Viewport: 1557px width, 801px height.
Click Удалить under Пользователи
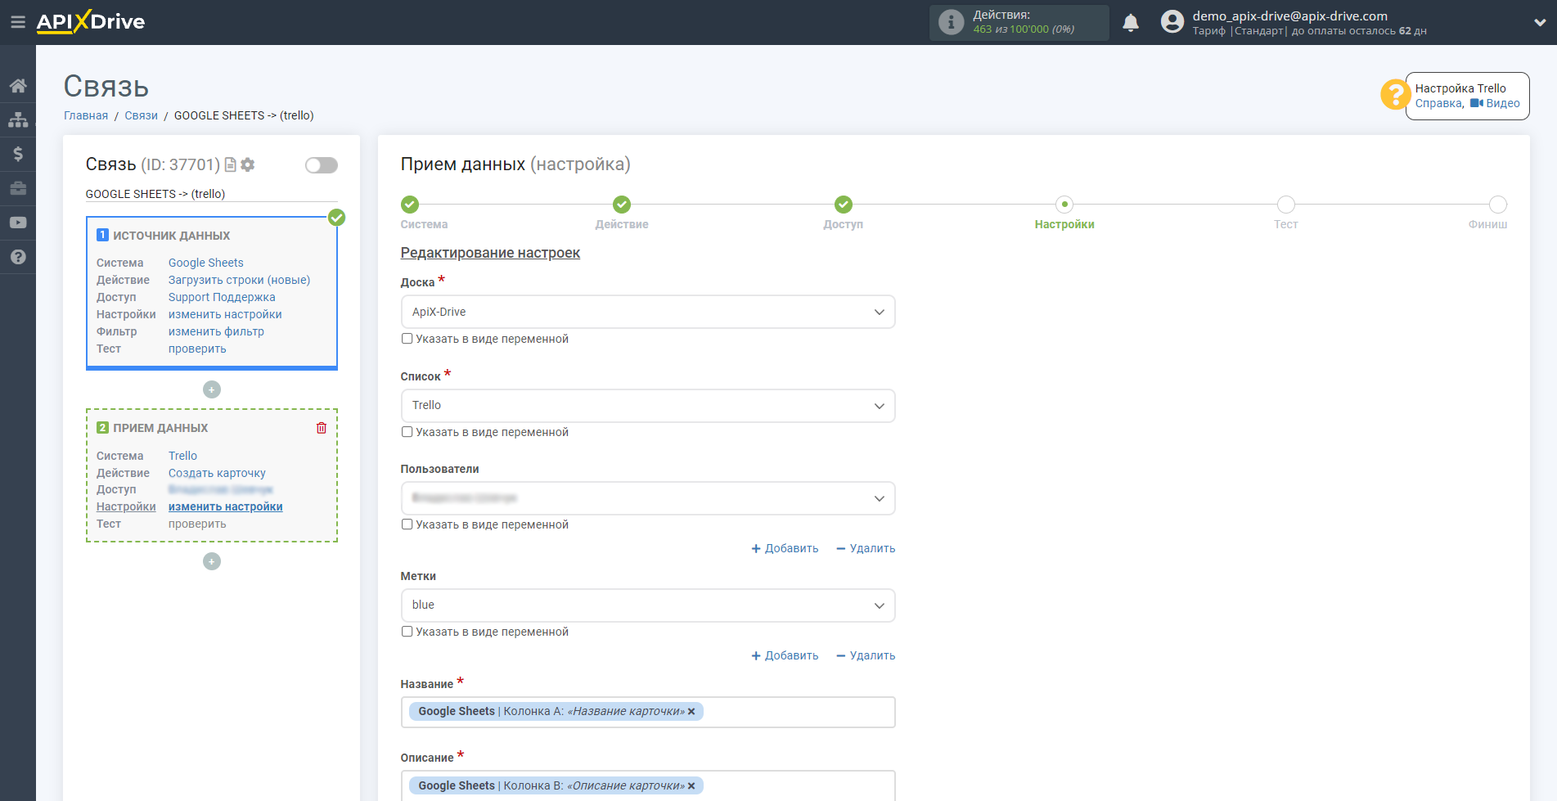(x=866, y=548)
